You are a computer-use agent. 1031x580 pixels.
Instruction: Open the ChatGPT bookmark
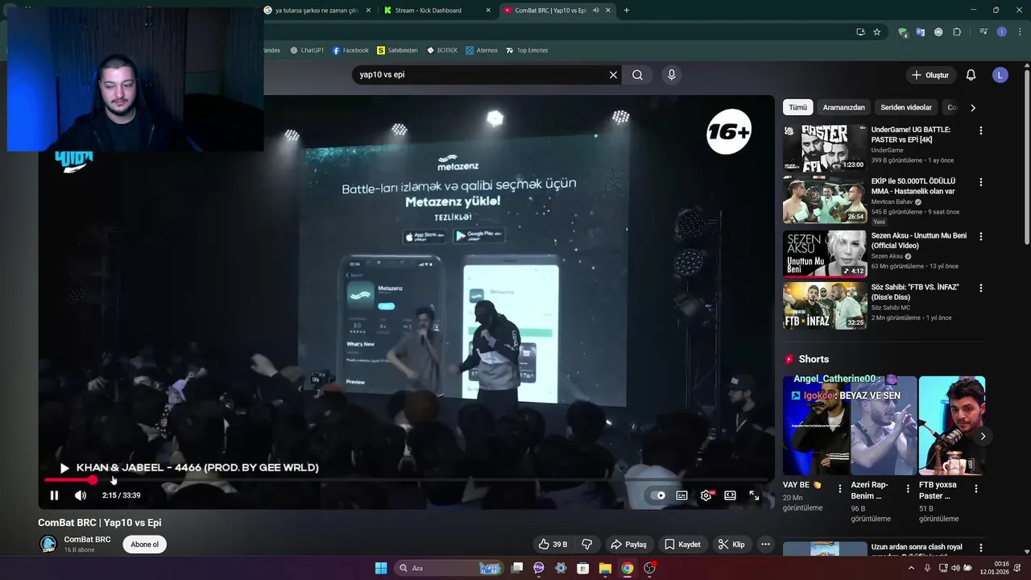[x=308, y=50]
